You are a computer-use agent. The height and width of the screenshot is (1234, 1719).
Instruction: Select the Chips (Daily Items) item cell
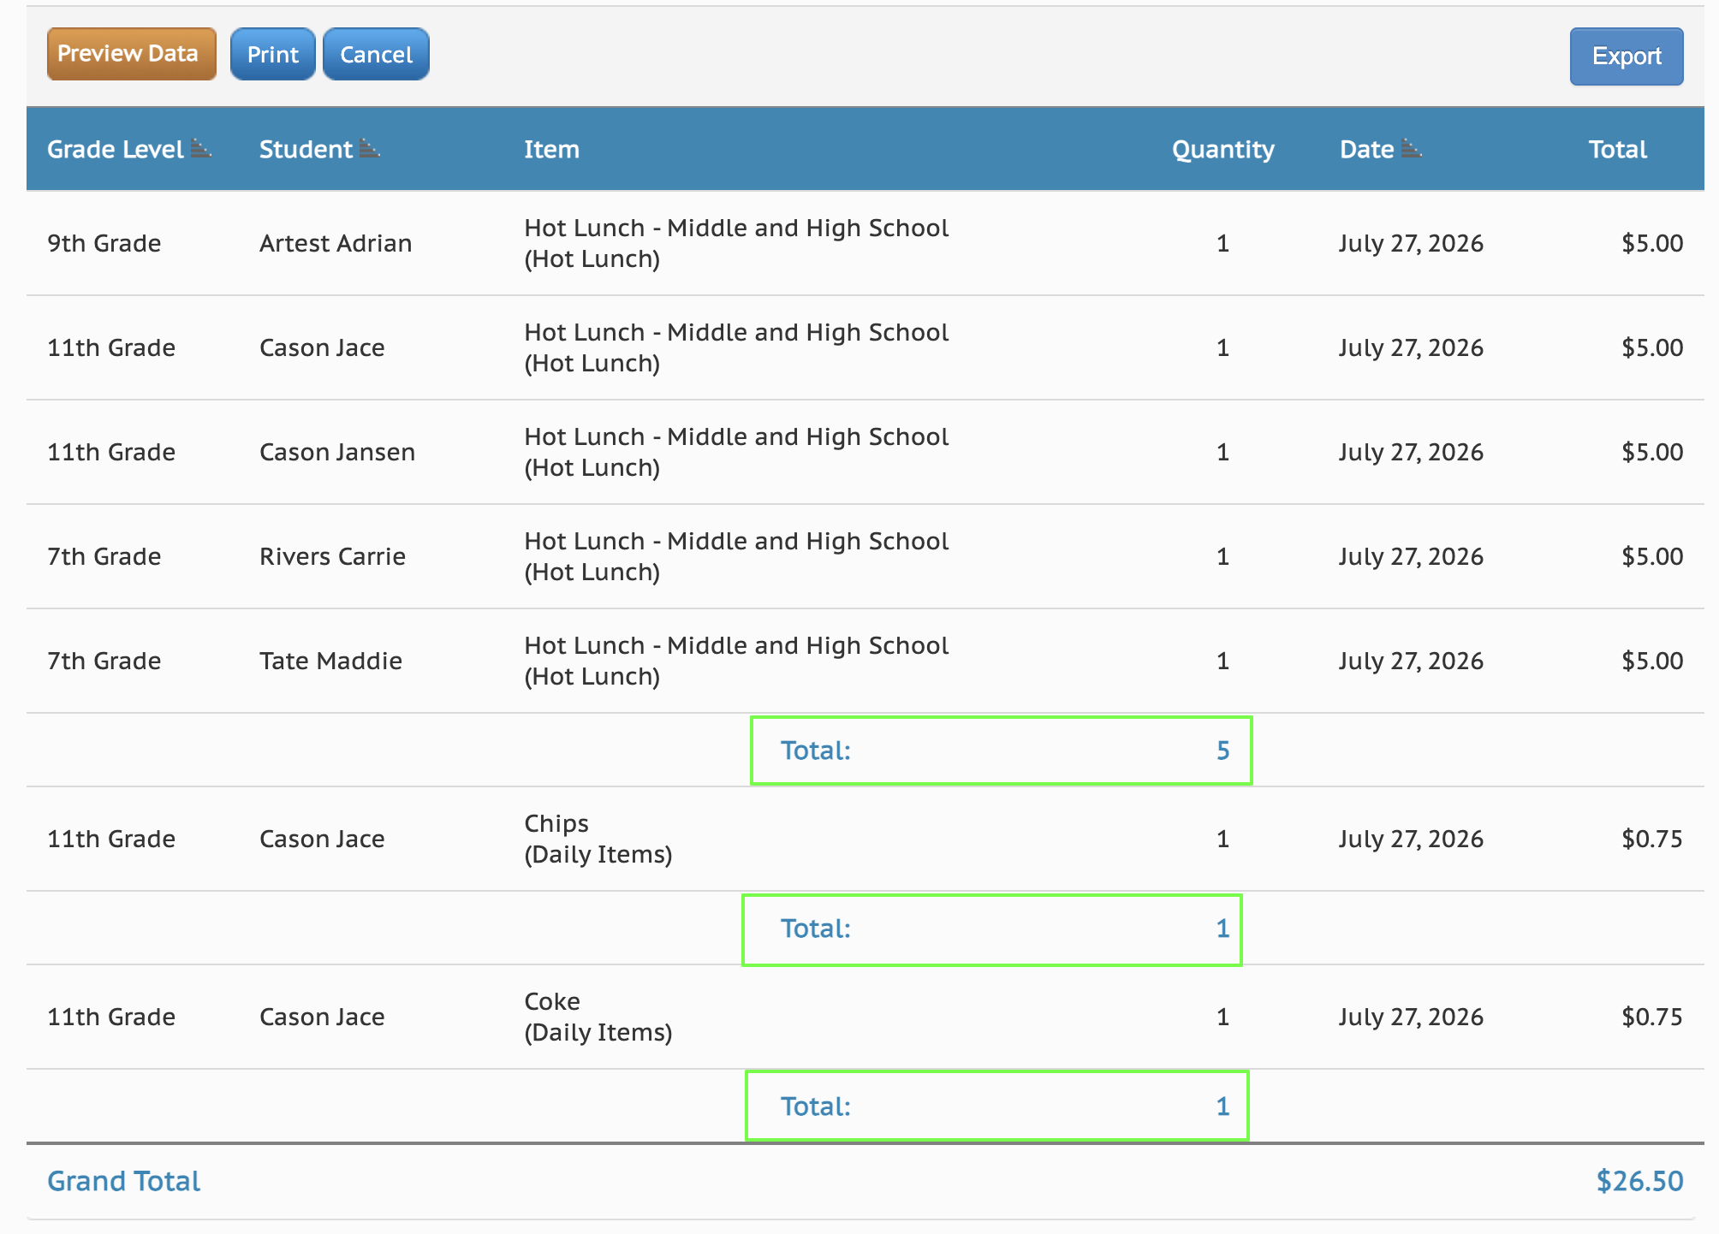[598, 839]
